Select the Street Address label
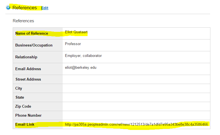220x135 pixels. tap(28, 79)
